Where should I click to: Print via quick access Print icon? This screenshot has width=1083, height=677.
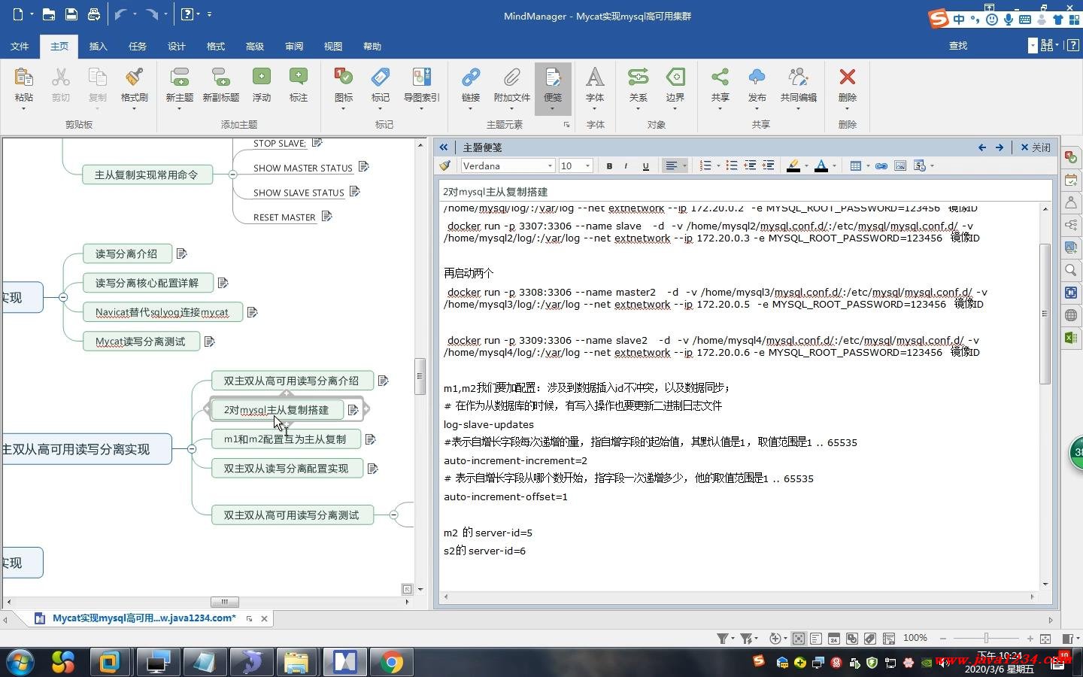tap(93, 14)
